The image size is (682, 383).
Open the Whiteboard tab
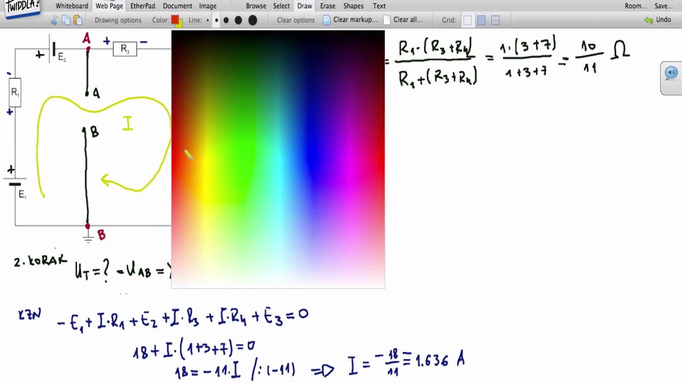72,6
